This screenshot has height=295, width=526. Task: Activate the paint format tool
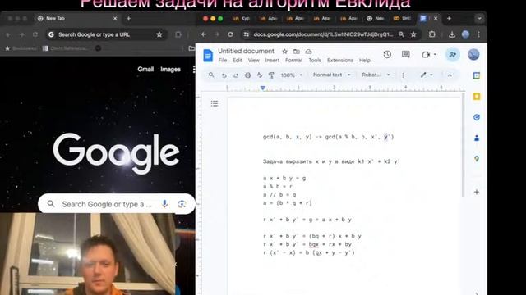tap(271, 75)
